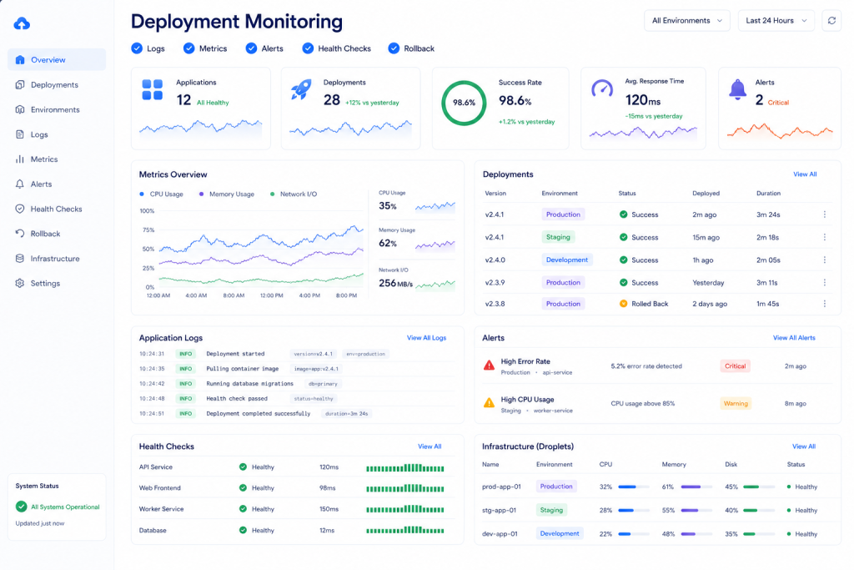Open Rollback in the sidebar
Screen dimensions: 854x570
click(x=57, y=234)
